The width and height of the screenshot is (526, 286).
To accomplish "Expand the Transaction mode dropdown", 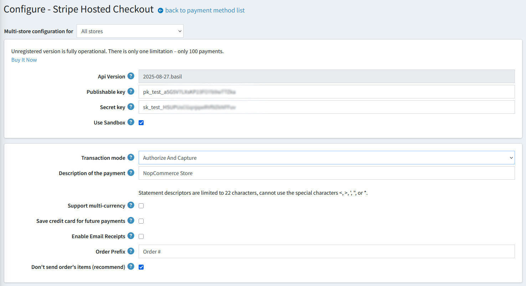I will (x=326, y=158).
